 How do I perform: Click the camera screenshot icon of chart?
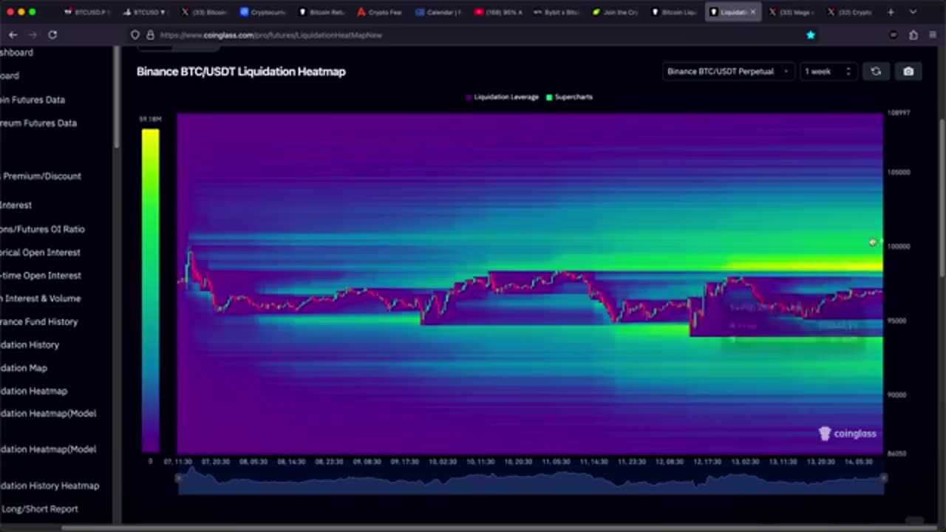pos(908,72)
